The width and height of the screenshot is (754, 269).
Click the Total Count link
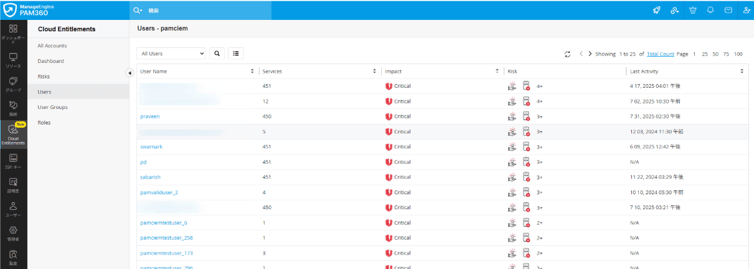(x=660, y=54)
